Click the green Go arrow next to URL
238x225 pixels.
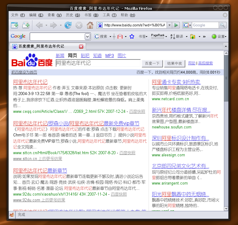(176, 25)
